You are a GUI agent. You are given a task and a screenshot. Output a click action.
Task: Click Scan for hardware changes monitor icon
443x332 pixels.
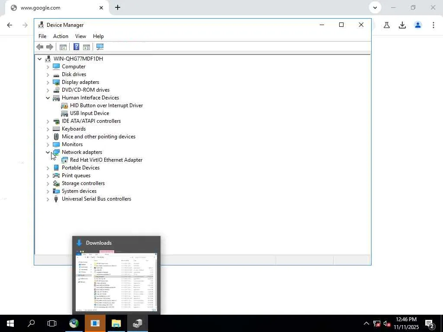(x=100, y=47)
